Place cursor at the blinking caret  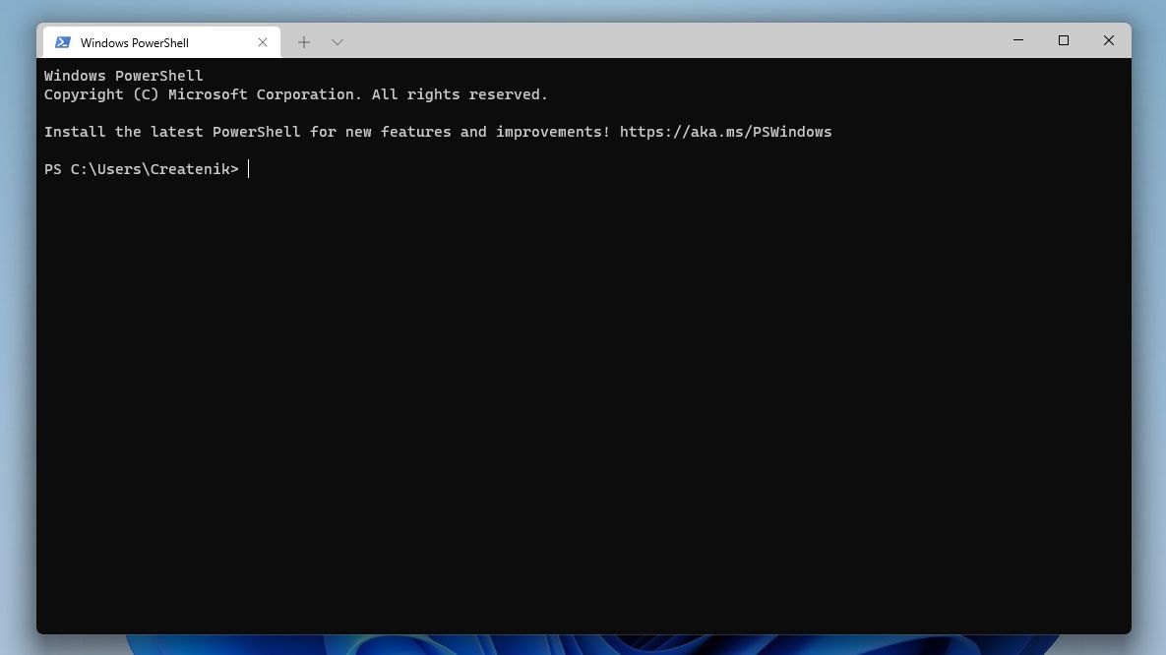click(x=249, y=168)
